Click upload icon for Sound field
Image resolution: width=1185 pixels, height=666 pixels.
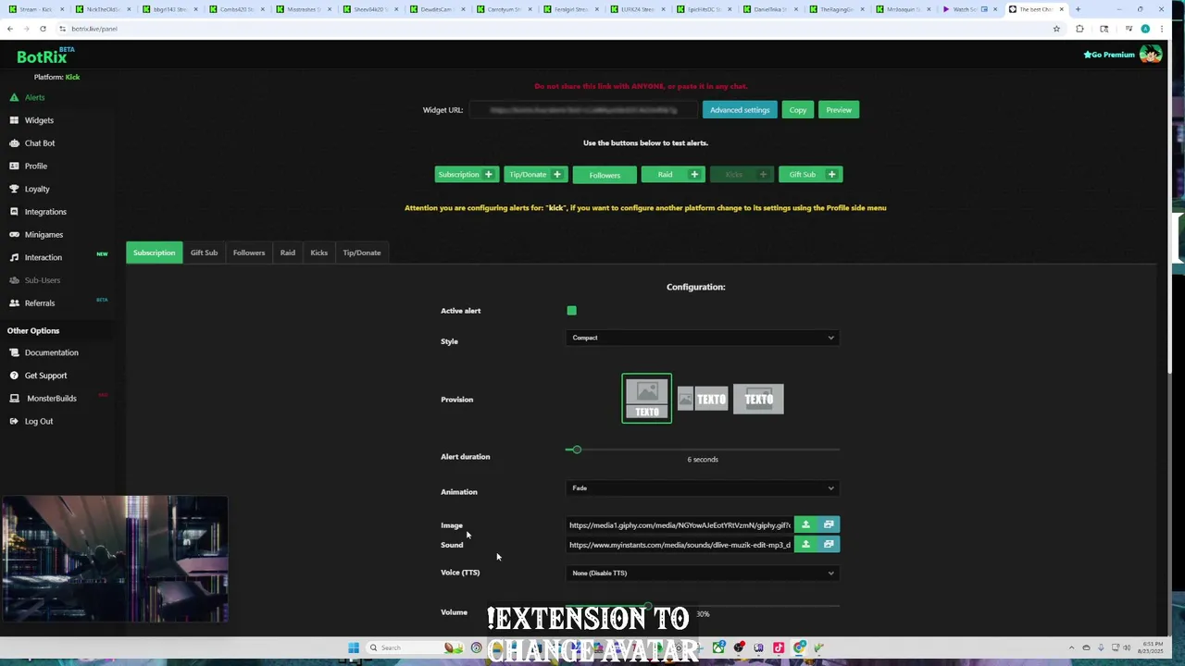[x=805, y=544]
